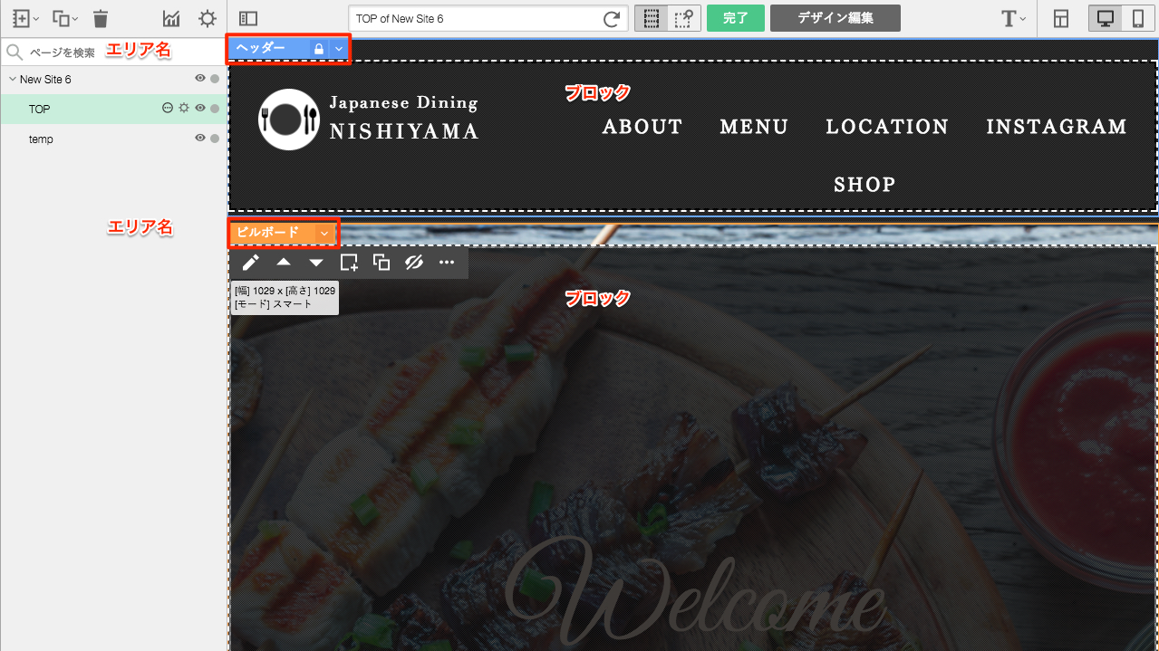Click the INSTAGRAM navigation link
The image size is (1159, 651).
point(1057,127)
